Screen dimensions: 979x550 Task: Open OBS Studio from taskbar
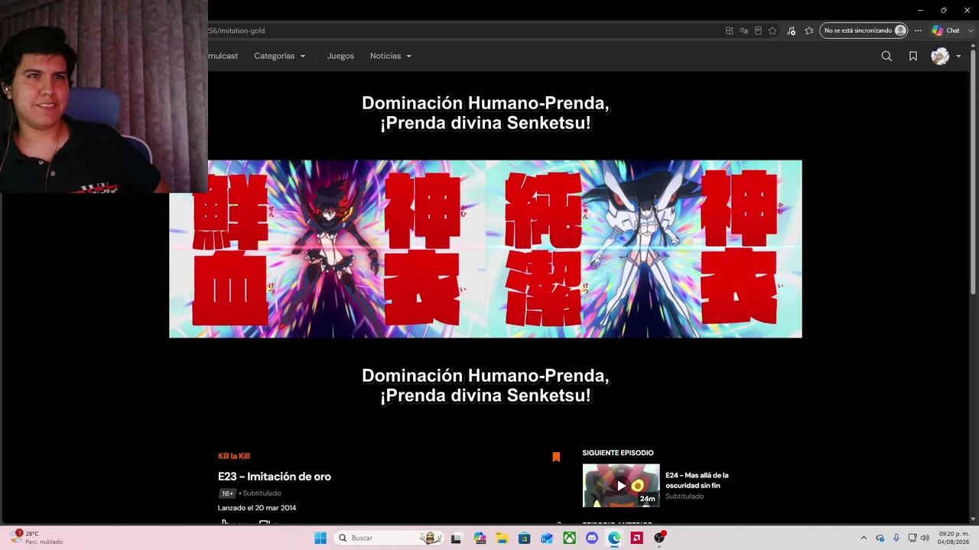coord(659,538)
